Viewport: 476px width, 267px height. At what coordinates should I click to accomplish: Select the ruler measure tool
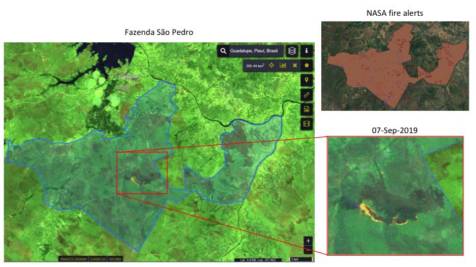coord(307,94)
